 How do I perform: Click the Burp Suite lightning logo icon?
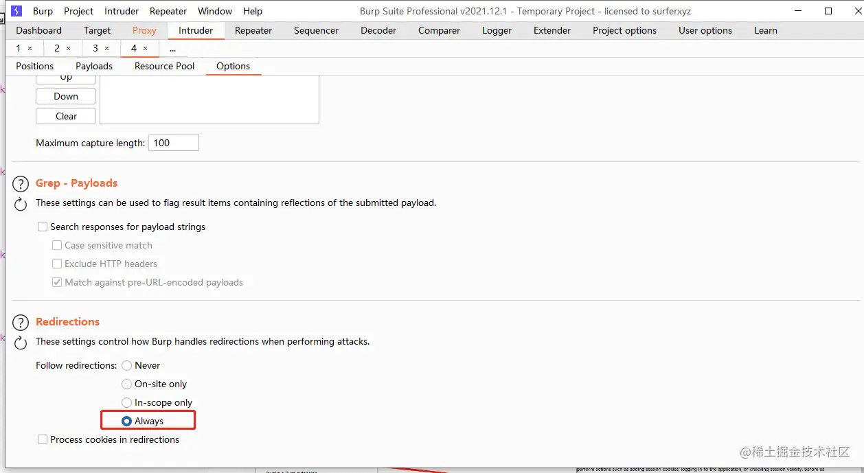17,11
